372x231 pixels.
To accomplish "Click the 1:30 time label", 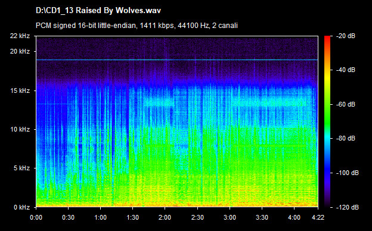I will (132, 217).
